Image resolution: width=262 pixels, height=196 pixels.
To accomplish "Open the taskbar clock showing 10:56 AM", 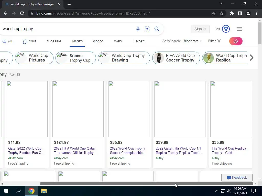I will click(240, 191).
